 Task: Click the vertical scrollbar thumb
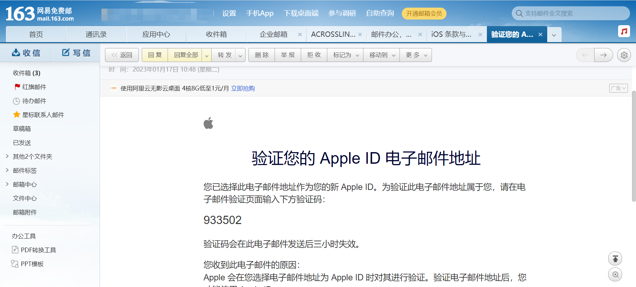tap(634, 146)
